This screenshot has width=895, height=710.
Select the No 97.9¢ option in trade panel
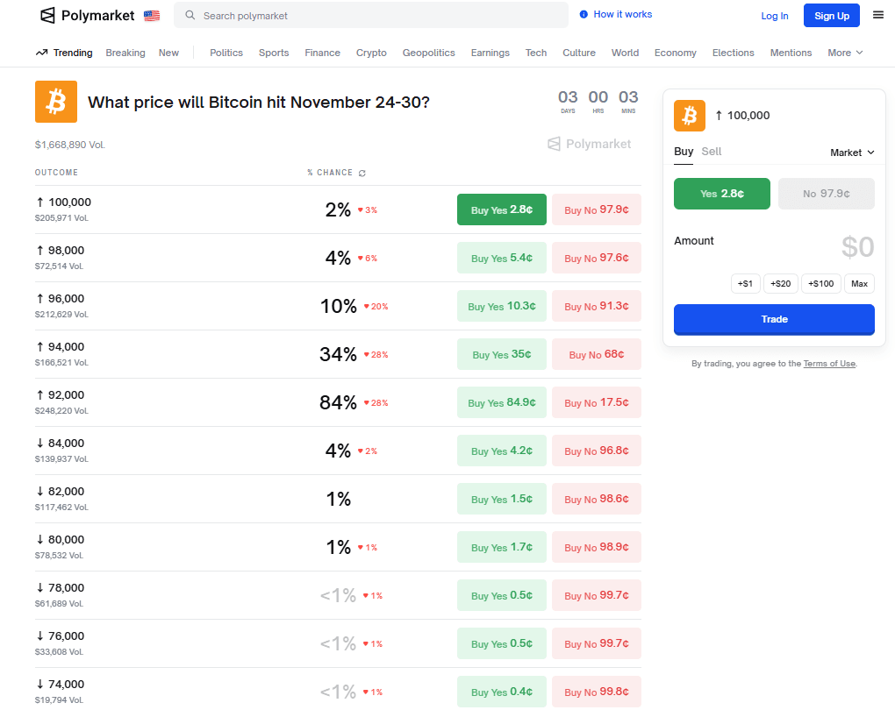tap(826, 194)
